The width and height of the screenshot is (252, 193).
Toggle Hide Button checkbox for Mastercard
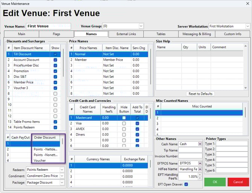(x=124, y=118)
